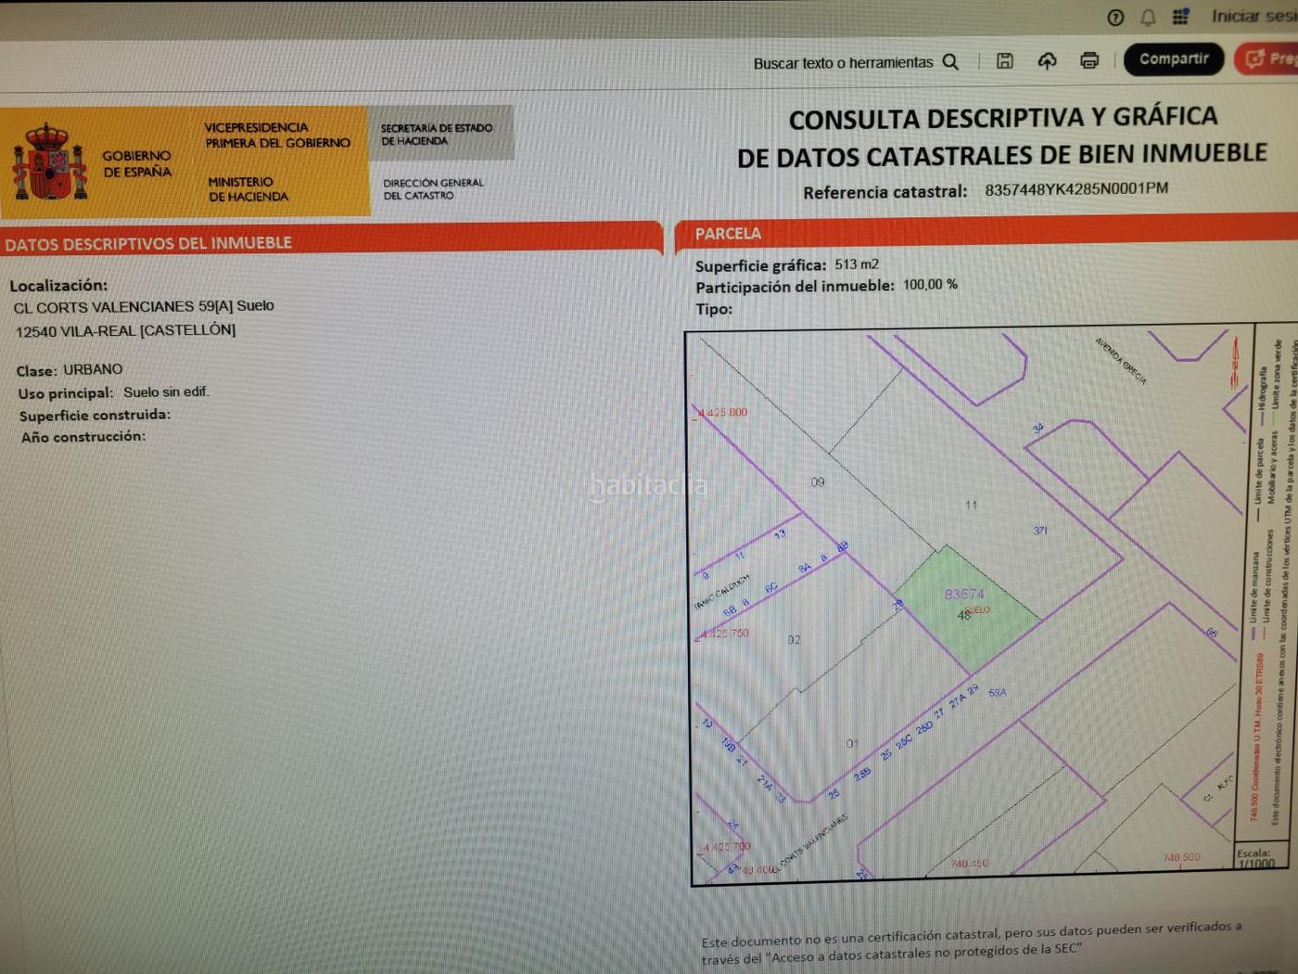
Task: Print the document using printer icon
Action: [x=1089, y=61]
